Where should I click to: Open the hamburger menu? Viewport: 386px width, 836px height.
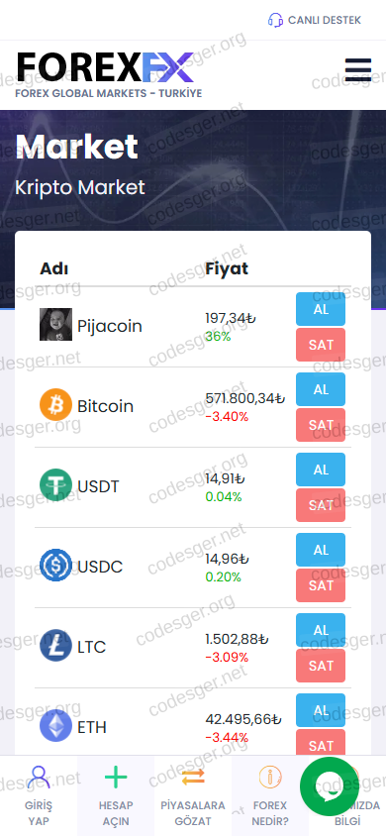coord(357,69)
